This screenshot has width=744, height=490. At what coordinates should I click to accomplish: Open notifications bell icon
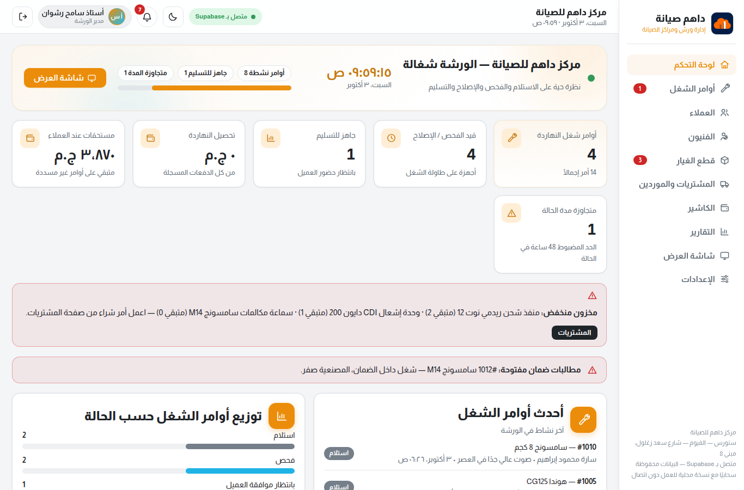[147, 17]
